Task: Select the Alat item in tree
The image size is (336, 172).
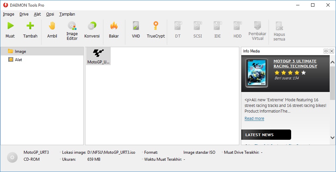Action: click(42, 59)
